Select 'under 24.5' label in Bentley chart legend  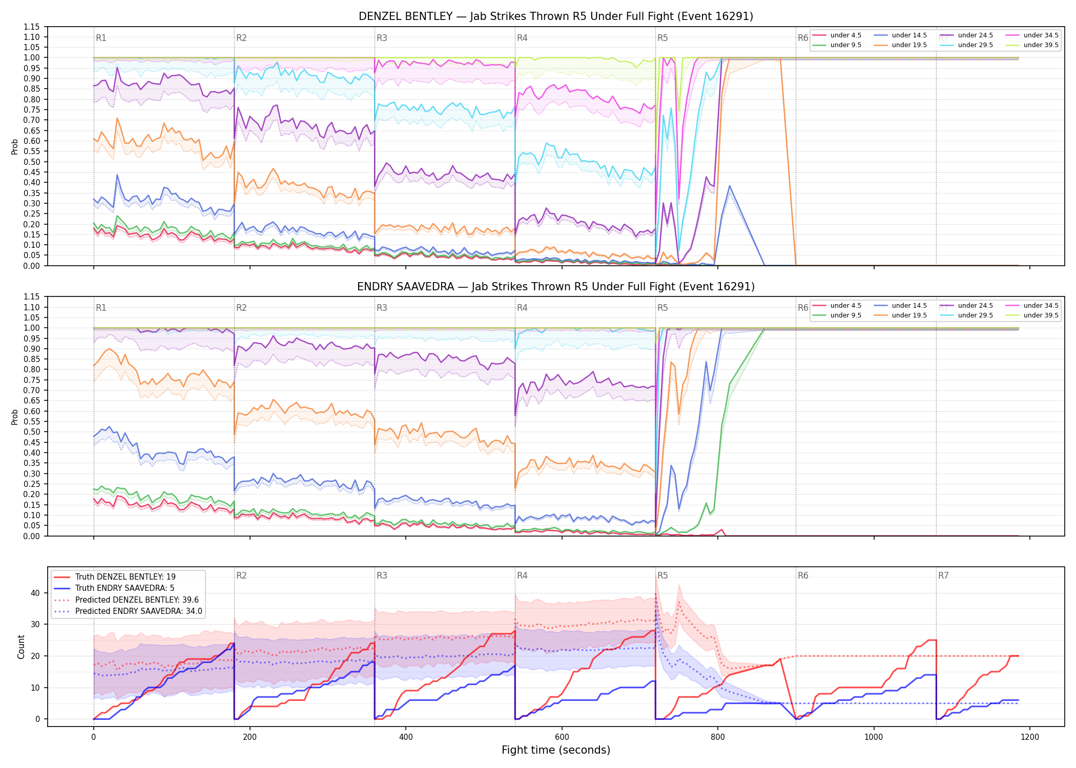[975, 35]
